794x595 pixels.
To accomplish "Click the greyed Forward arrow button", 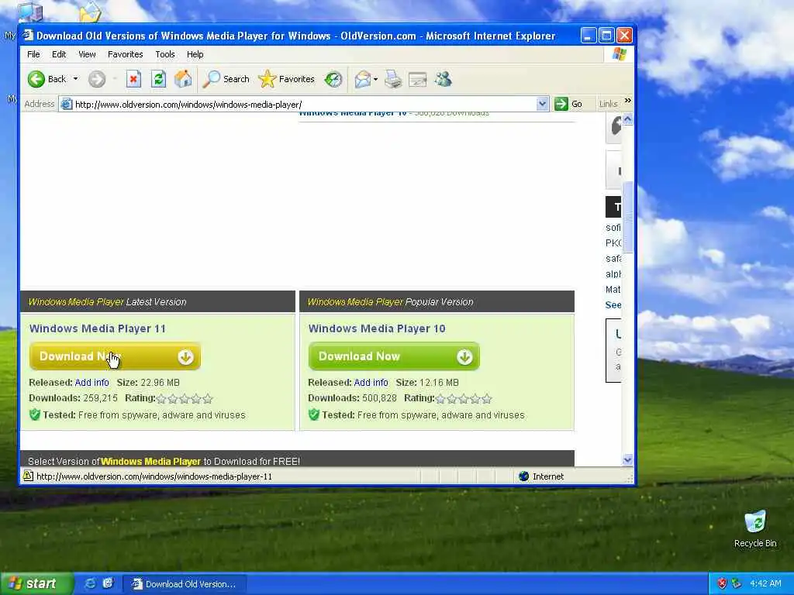I will tap(97, 80).
